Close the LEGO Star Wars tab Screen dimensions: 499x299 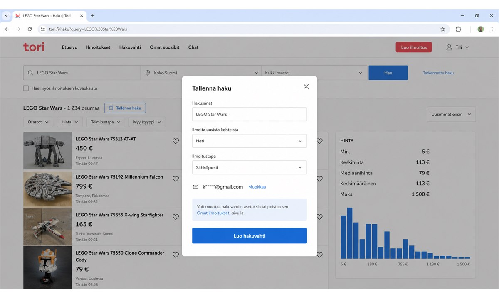(82, 16)
